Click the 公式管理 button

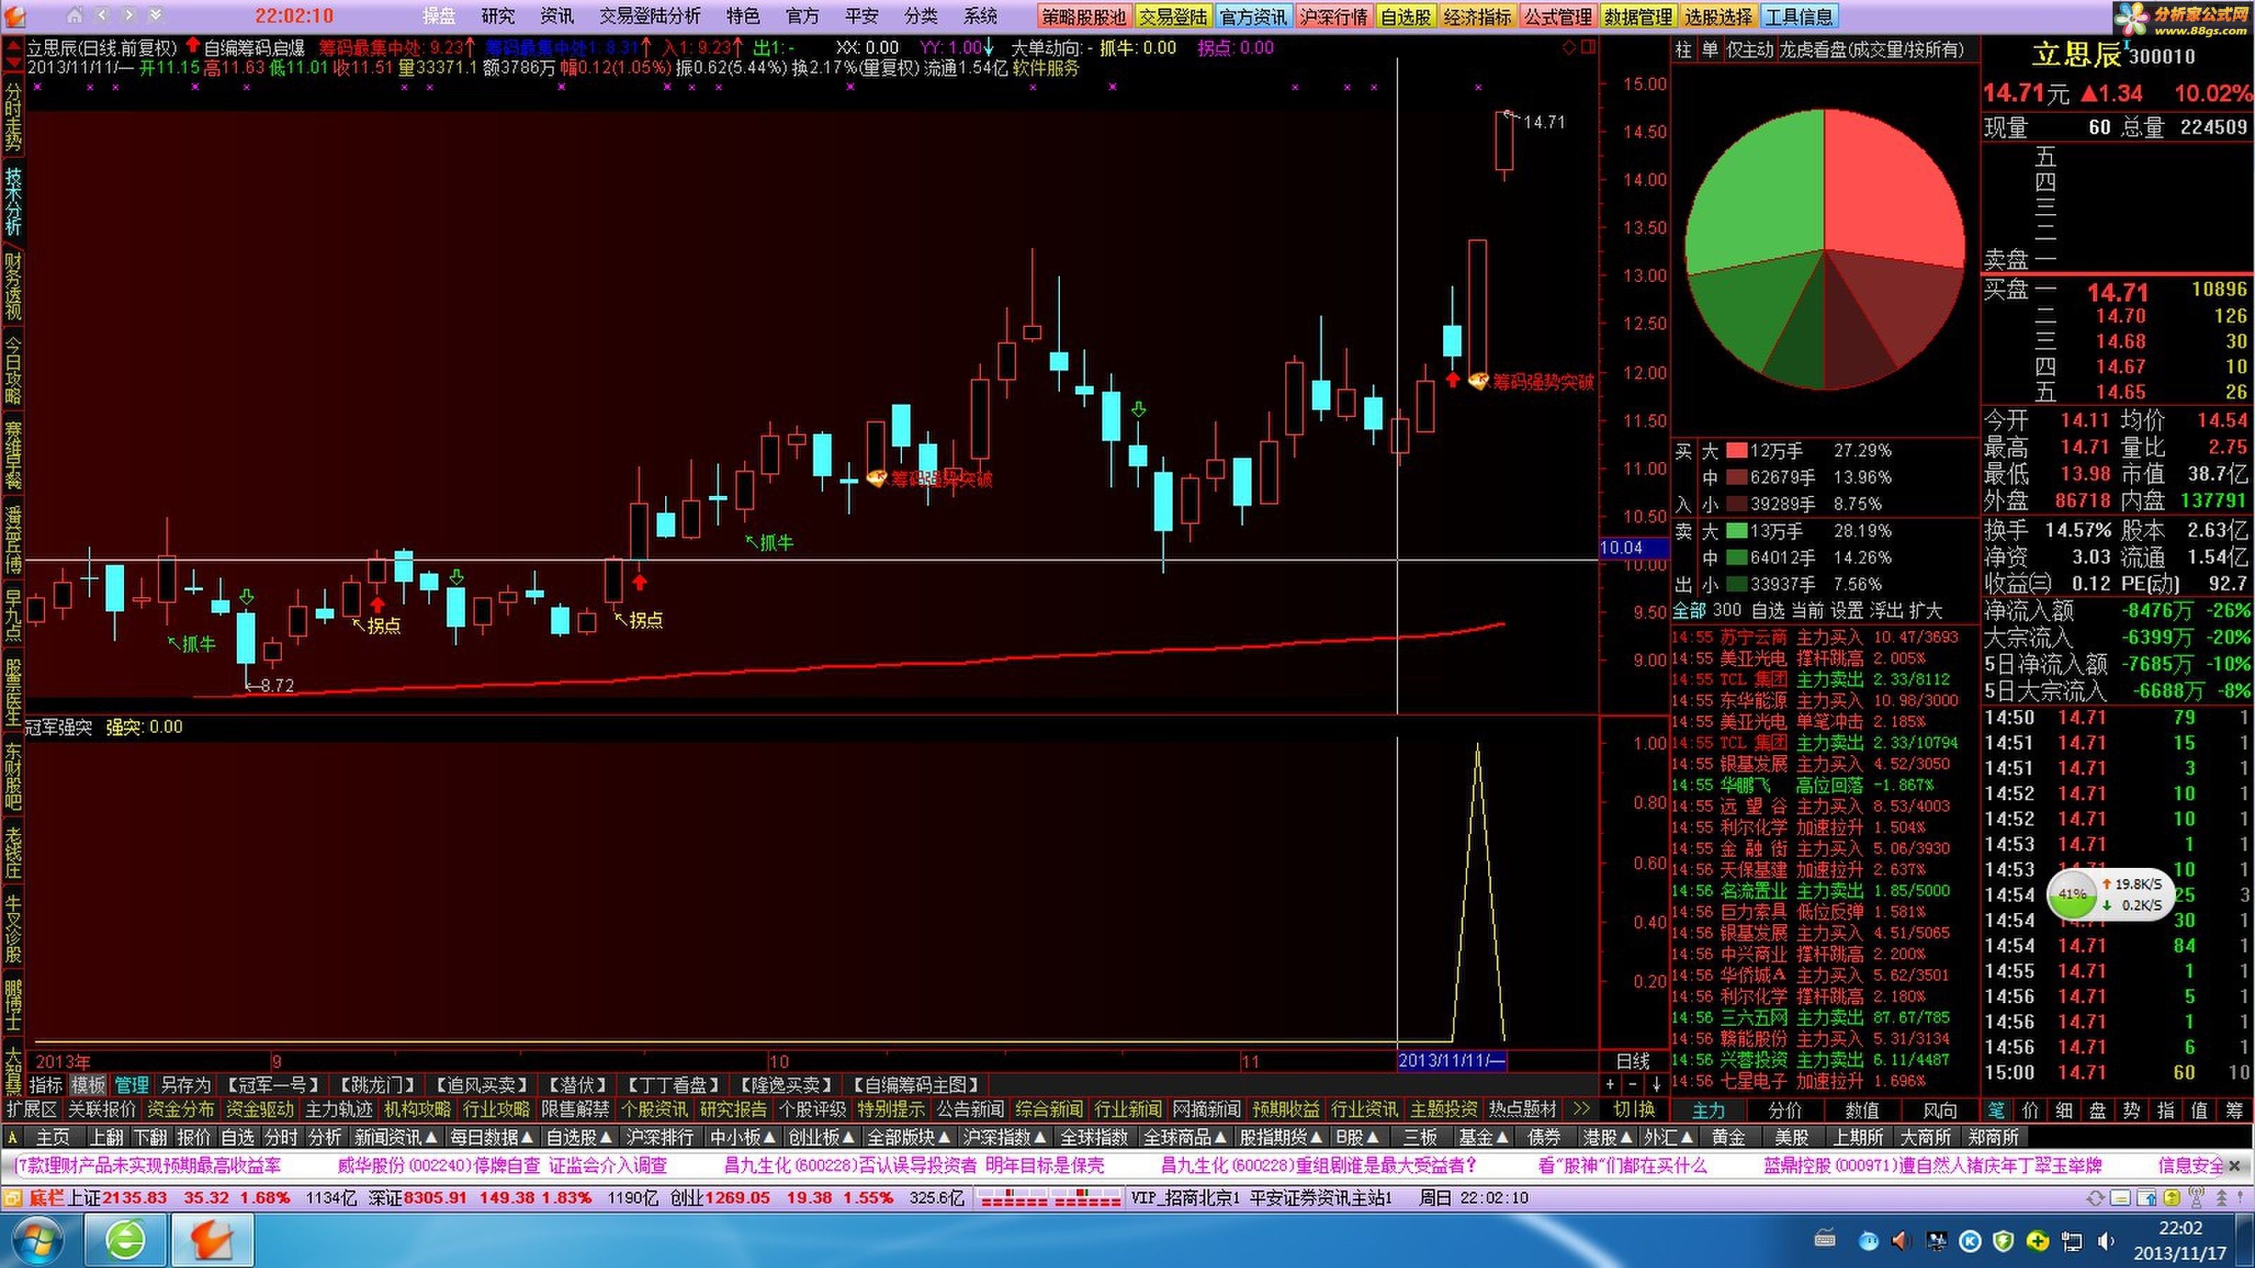[x=1558, y=17]
